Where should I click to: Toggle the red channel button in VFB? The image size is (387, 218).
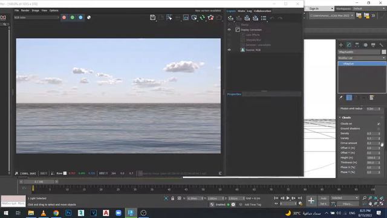[x=64, y=18]
